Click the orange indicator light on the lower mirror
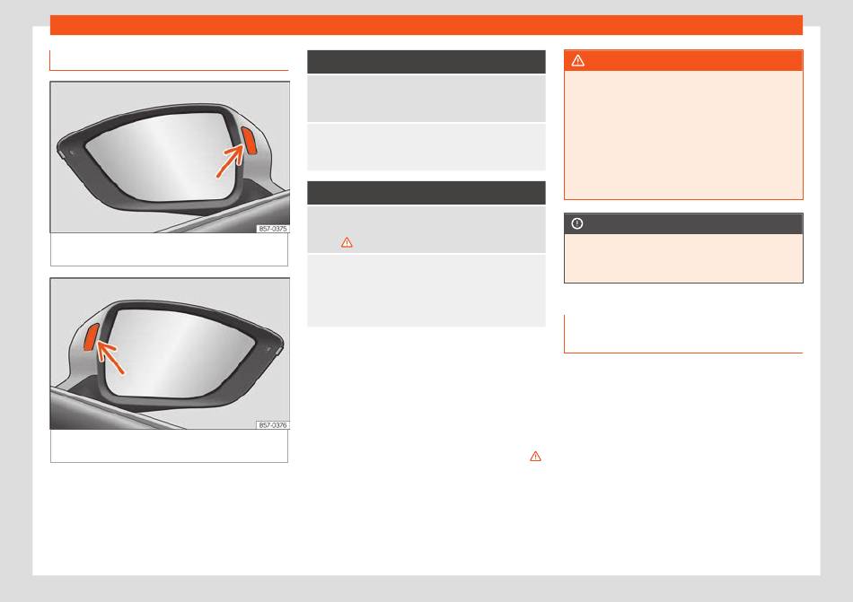 click(x=91, y=336)
